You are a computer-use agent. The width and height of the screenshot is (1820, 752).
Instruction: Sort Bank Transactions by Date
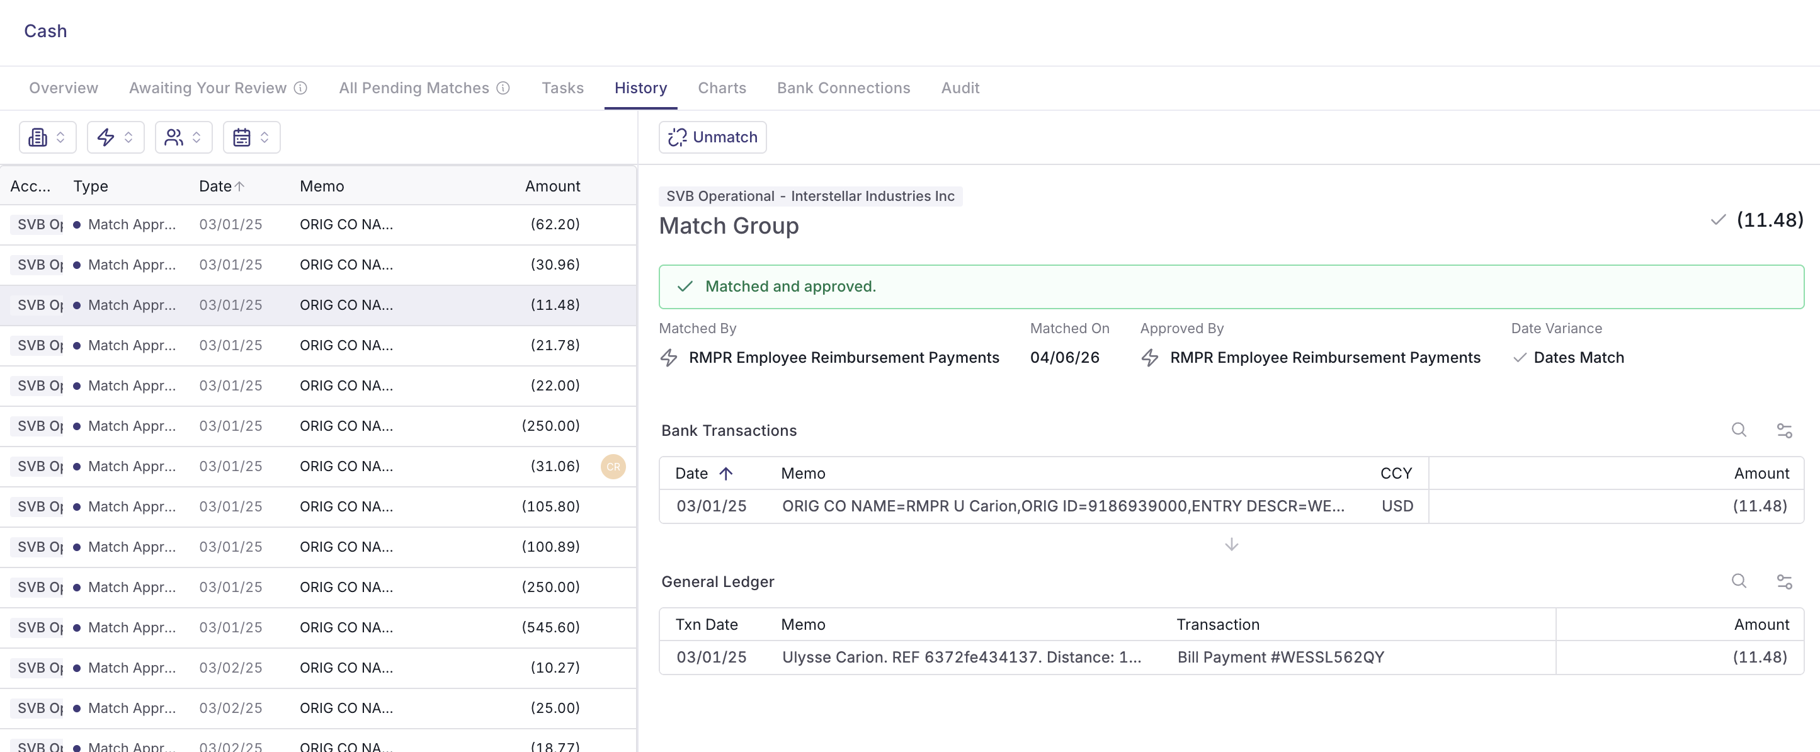click(x=703, y=473)
